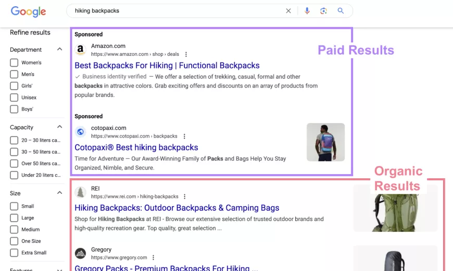Click the Google logo

(x=28, y=11)
